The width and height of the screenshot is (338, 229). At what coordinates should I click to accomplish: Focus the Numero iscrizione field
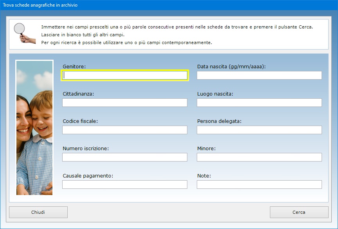tap(125, 157)
